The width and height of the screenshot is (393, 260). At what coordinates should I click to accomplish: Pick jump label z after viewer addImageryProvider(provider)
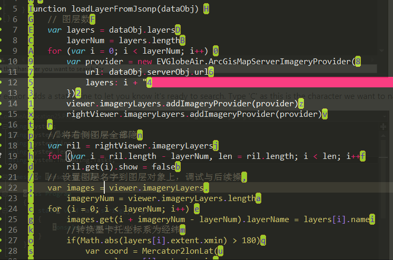tap(301, 104)
